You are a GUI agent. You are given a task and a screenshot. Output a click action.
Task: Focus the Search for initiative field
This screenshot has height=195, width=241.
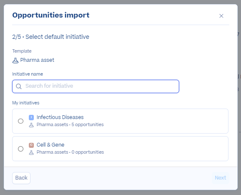96,86
